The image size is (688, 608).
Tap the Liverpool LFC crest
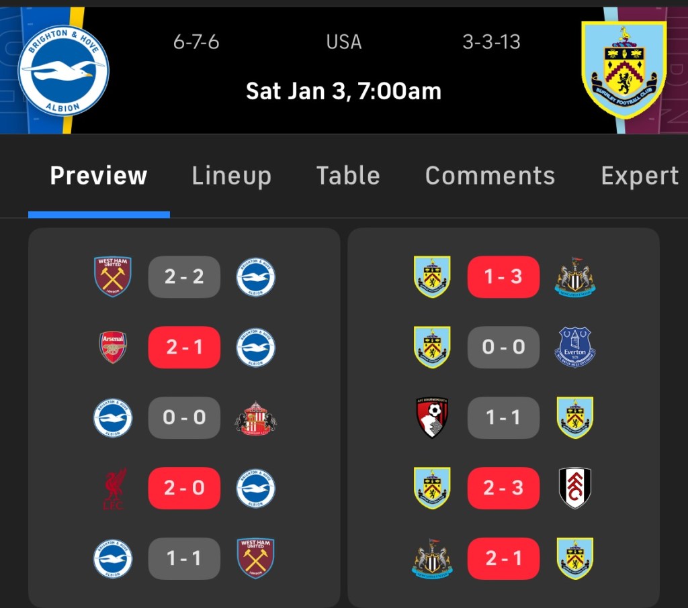tap(114, 488)
